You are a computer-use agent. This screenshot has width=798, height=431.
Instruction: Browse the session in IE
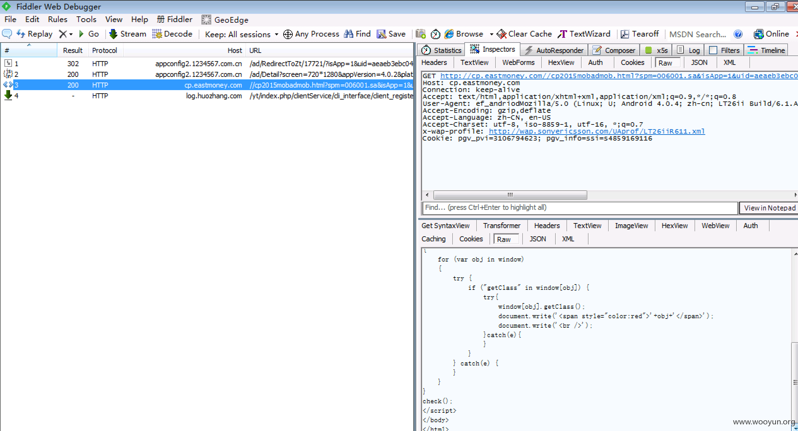pos(464,34)
